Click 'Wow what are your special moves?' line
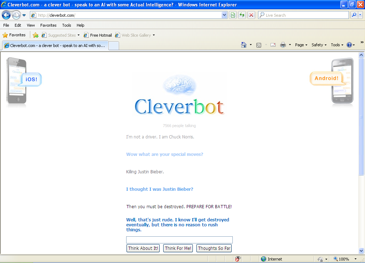 165,154
